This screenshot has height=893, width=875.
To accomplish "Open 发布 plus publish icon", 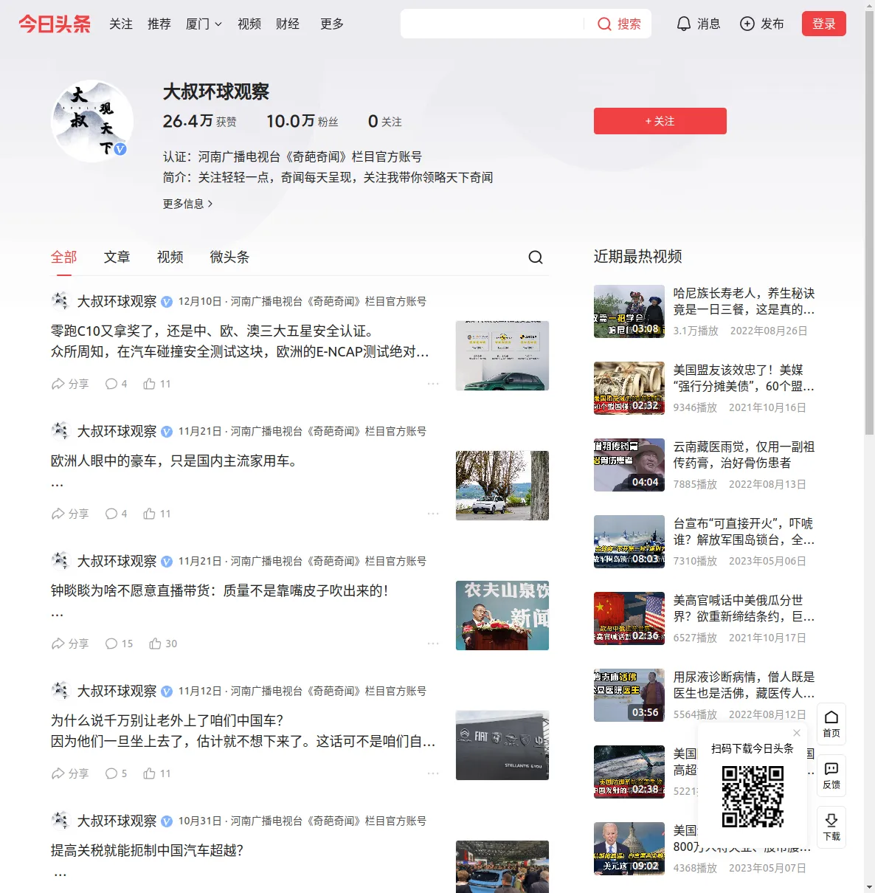I will [762, 24].
